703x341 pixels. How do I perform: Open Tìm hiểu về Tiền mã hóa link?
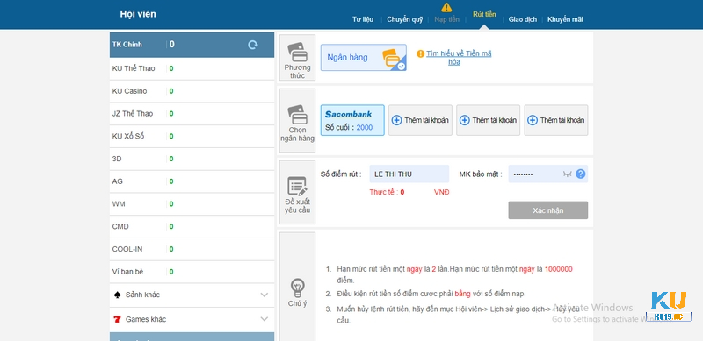click(x=459, y=58)
